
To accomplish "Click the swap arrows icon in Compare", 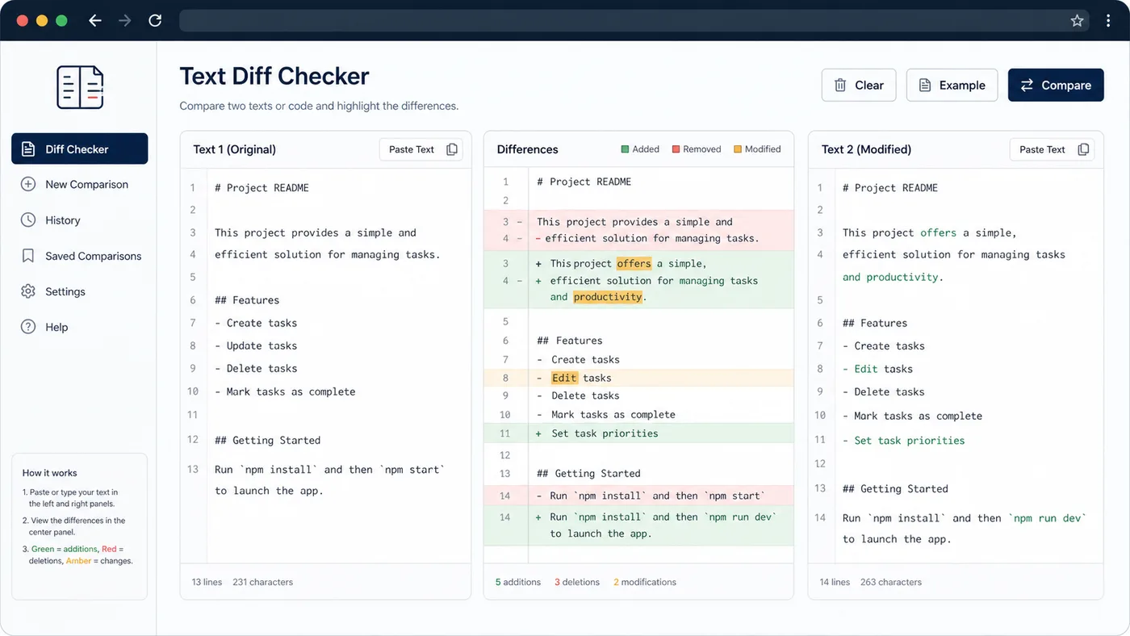I will tap(1027, 85).
